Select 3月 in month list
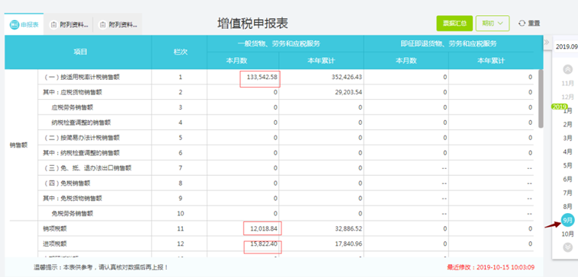Screen dimensions: 578x277 click(567, 138)
